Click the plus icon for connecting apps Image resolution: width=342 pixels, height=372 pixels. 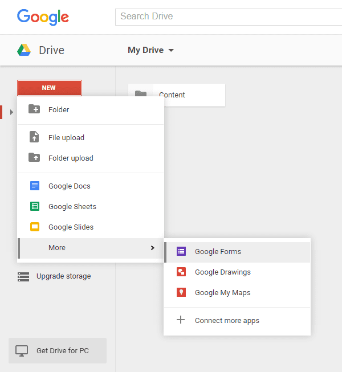[x=181, y=320]
